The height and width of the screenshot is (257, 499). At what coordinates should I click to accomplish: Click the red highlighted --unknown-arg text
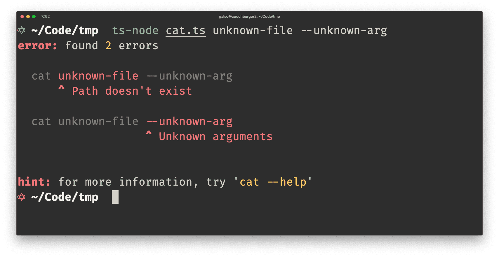(x=189, y=122)
